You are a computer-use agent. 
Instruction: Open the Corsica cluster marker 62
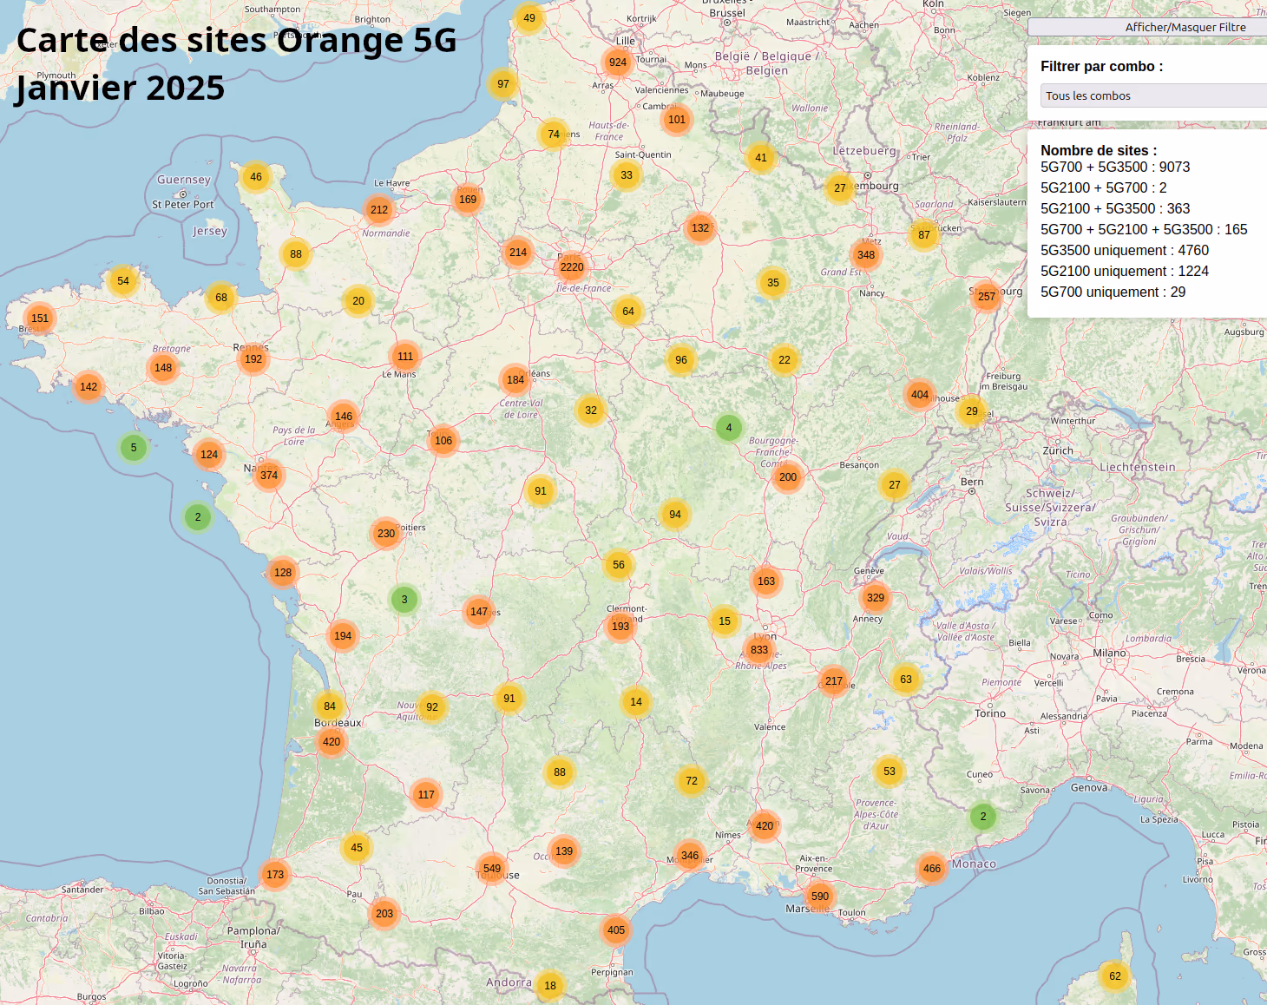pyautogui.click(x=1115, y=976)
